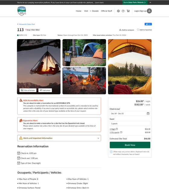The width and height of the screenshot is (169, 191).
Task: Click the help icon next to 2 Occupants
Action: [121, 132]
